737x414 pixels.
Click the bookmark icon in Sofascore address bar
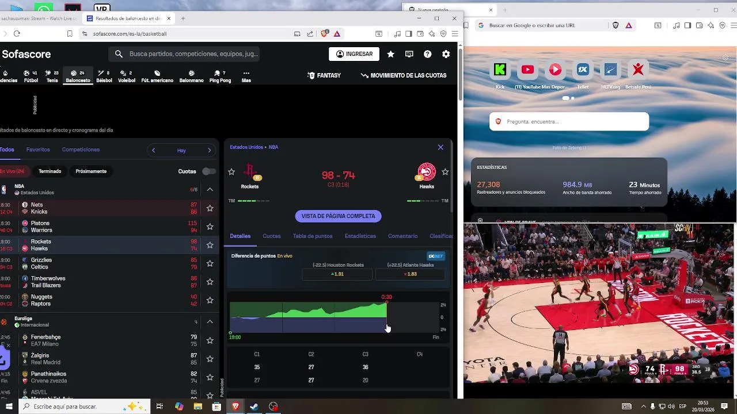(70, 34)
